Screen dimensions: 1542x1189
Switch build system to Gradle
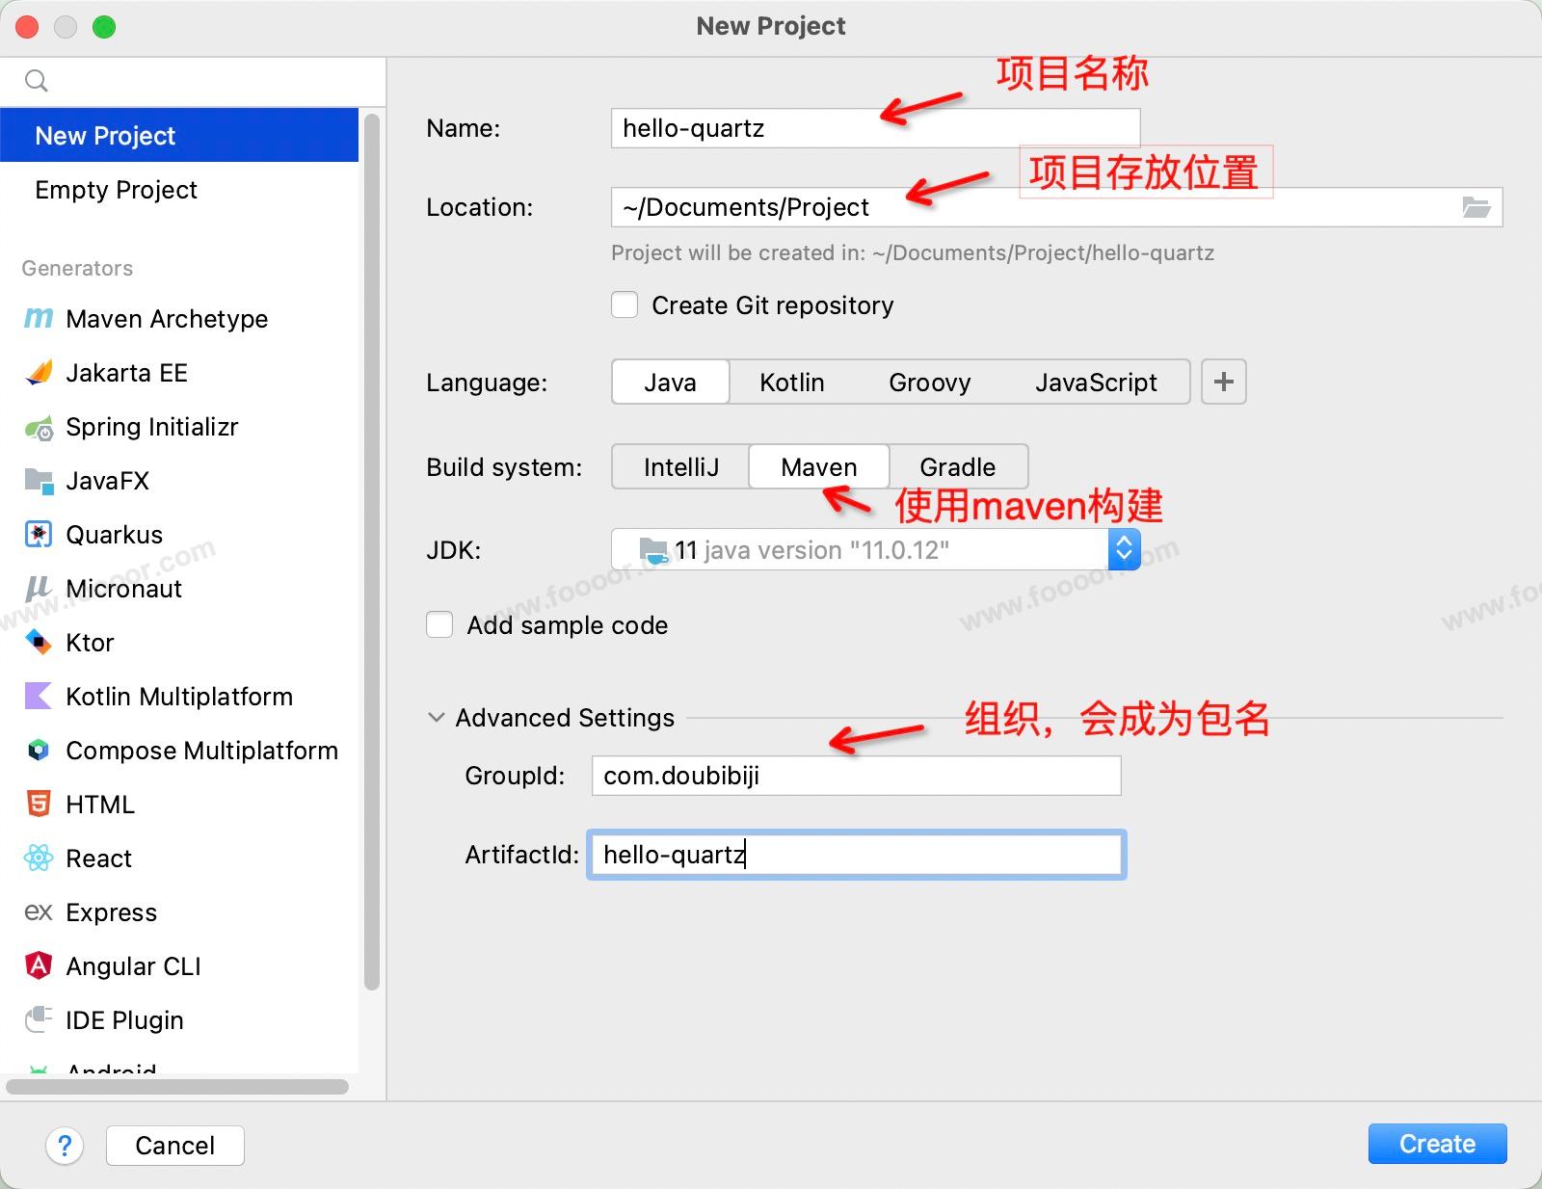(x=957, y=467)
